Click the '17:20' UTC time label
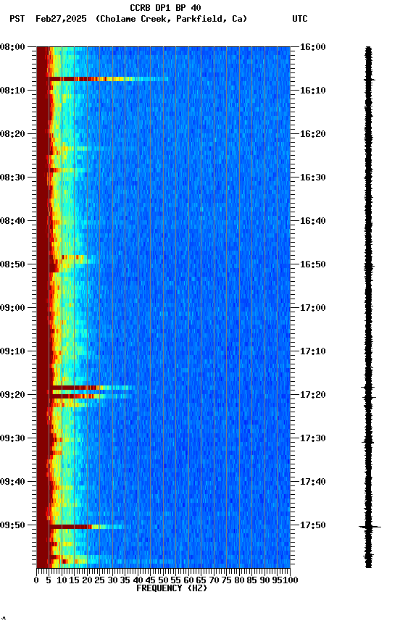The image size is (400, 626). 313,395
